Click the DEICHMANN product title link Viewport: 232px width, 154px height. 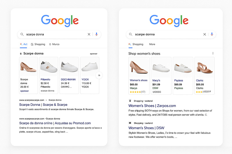click(68, 79)
